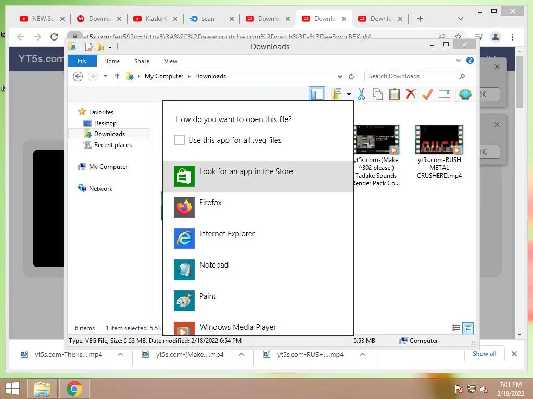Open the File ribbon tab
The image size is (533, 399).
82,61
